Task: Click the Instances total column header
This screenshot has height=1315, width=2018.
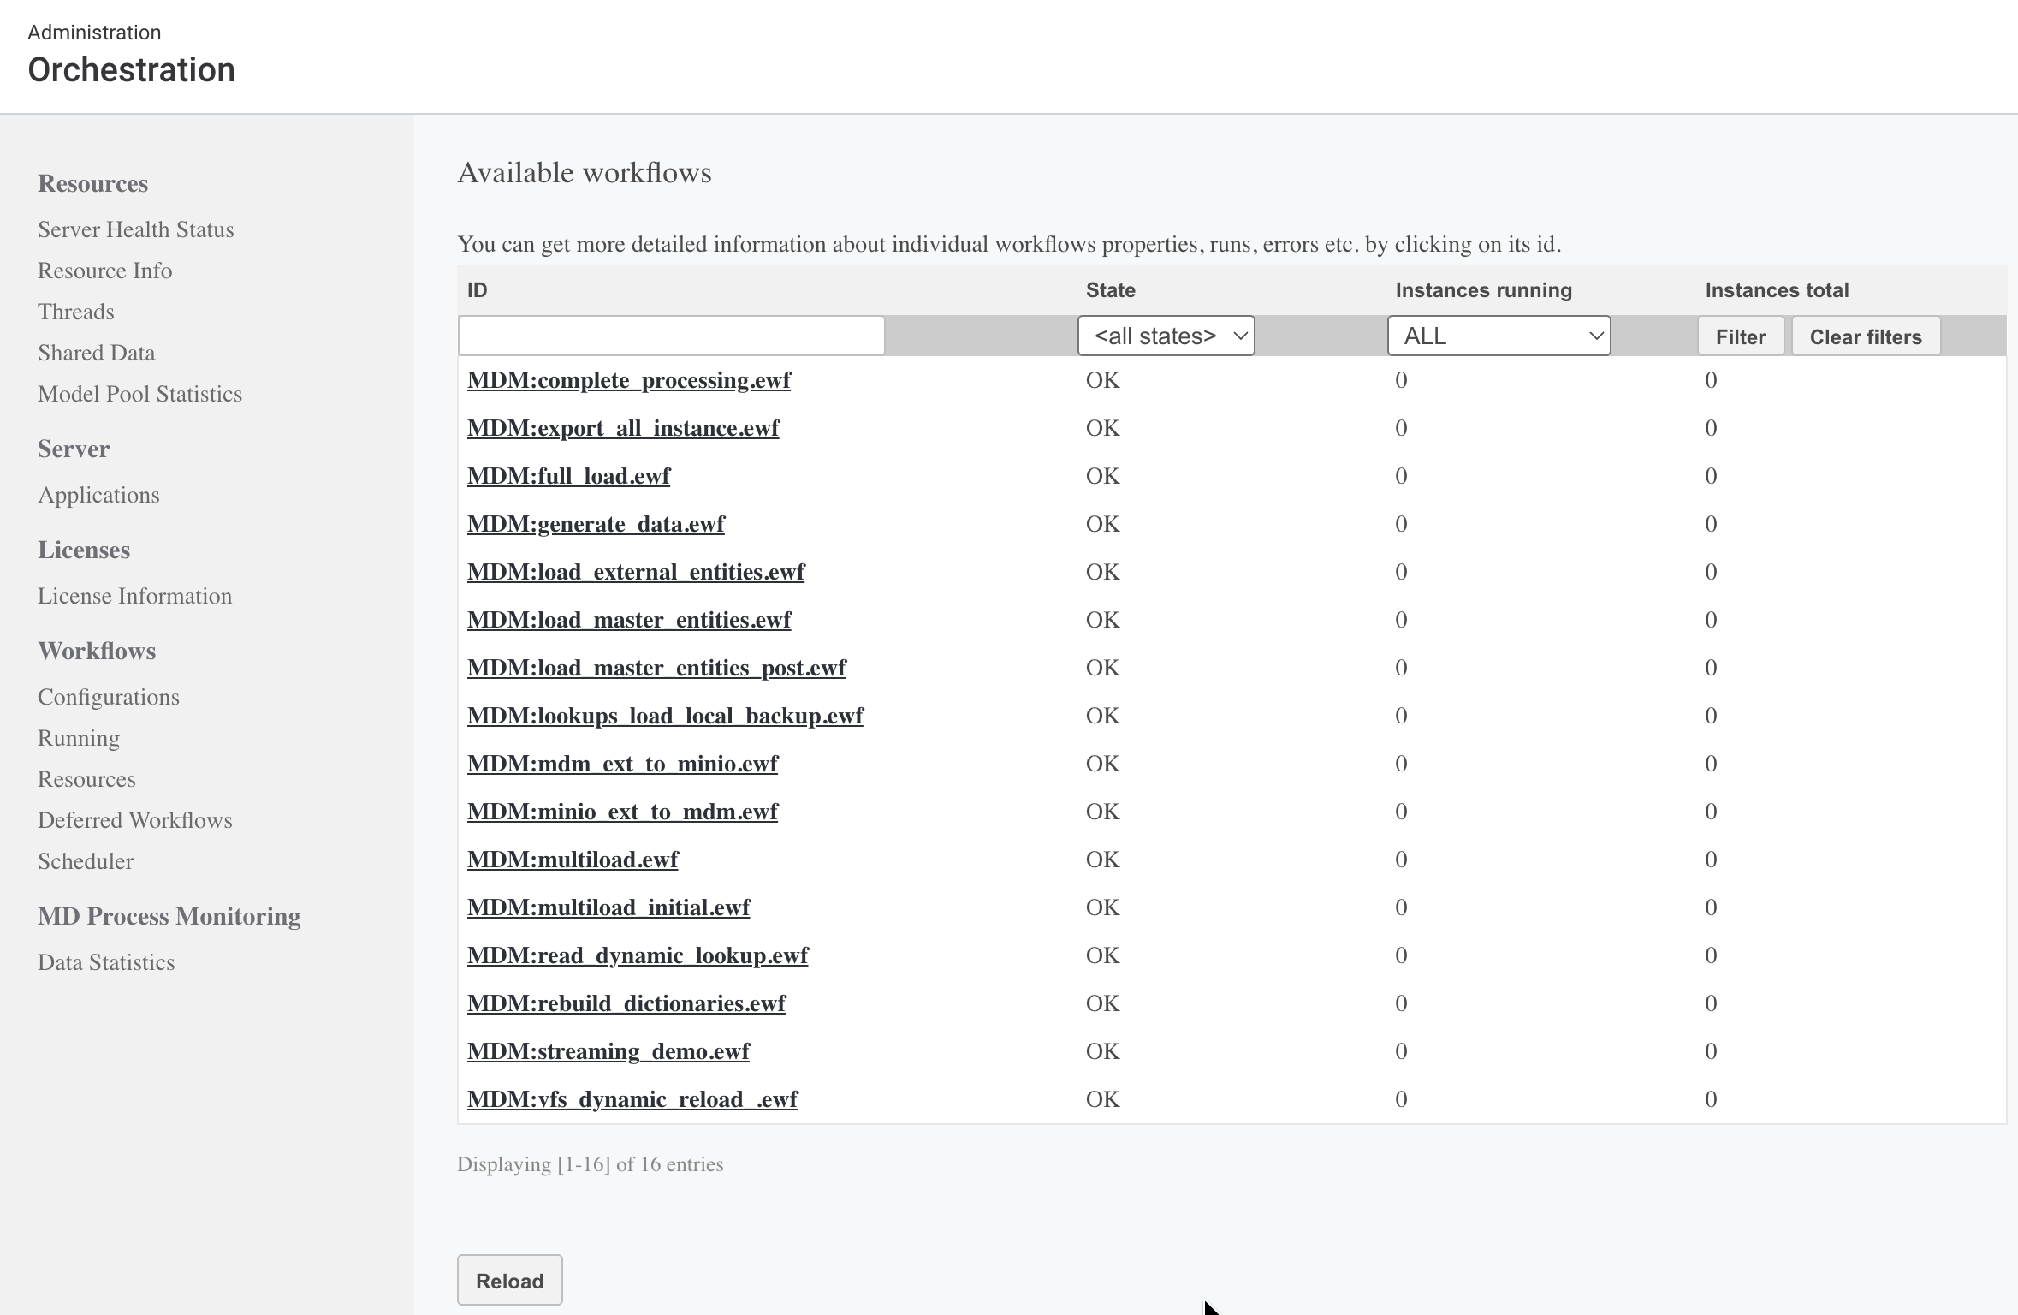Action: [1777, 290]
